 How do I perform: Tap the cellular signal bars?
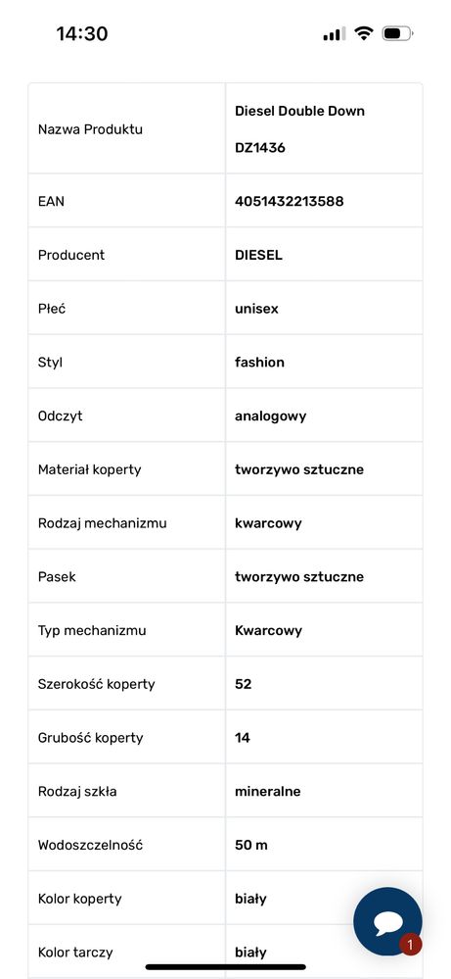(x=334, y=33)
